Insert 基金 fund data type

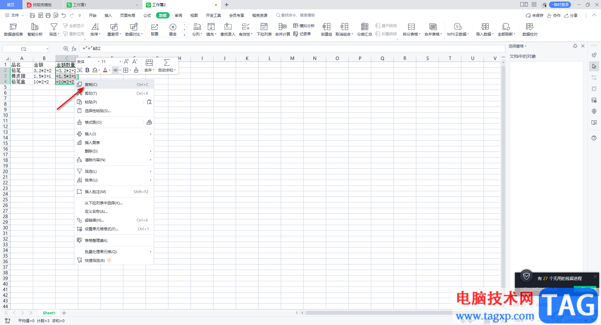(x=173, y=30)
